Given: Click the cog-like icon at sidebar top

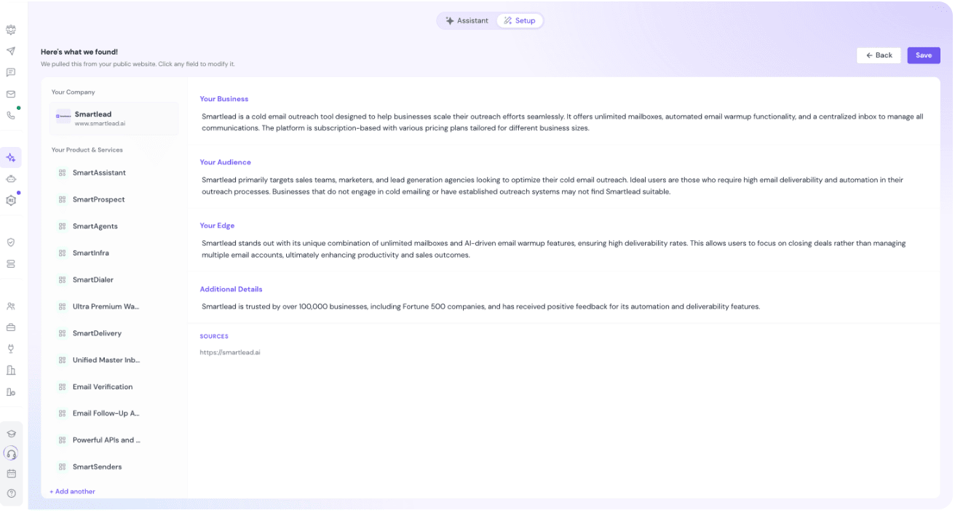Looking at the screenshot, I should click(11, 30).
